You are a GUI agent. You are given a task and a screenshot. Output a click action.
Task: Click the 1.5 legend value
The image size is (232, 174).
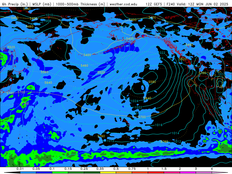click(164, 169)
